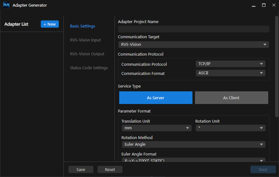Open the Basic Settings section
The image size is (279, 177).
pos(82,26)
